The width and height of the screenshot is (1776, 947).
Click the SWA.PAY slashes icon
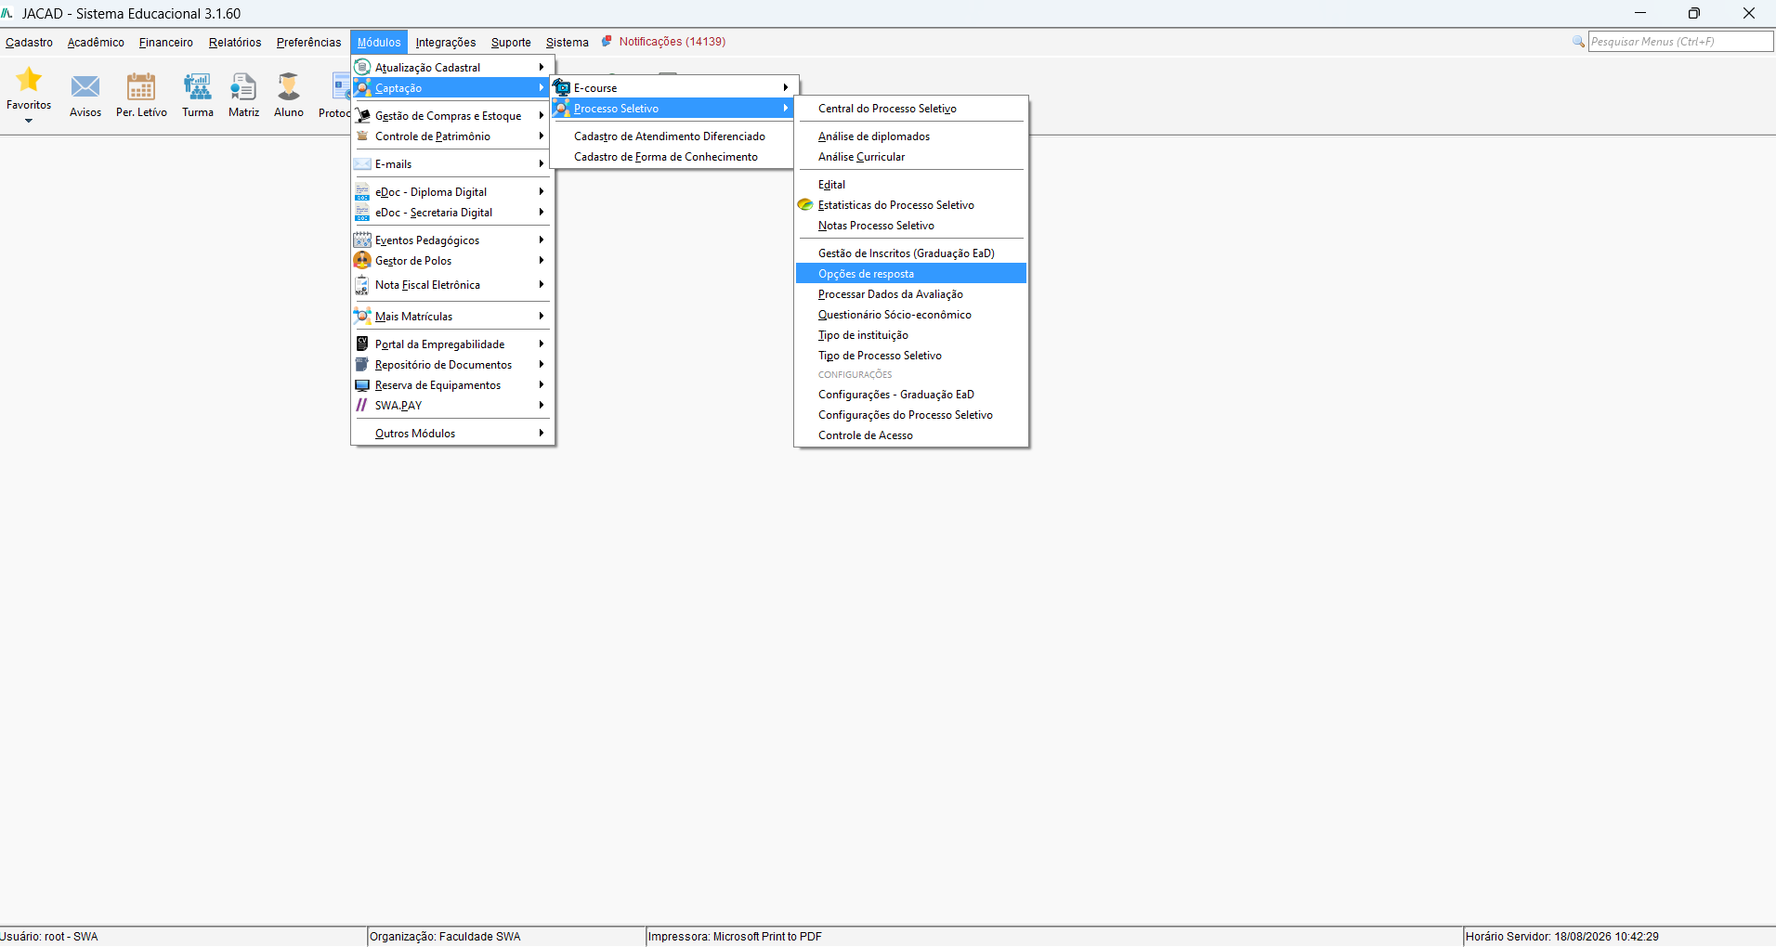[x=362, y=405]
